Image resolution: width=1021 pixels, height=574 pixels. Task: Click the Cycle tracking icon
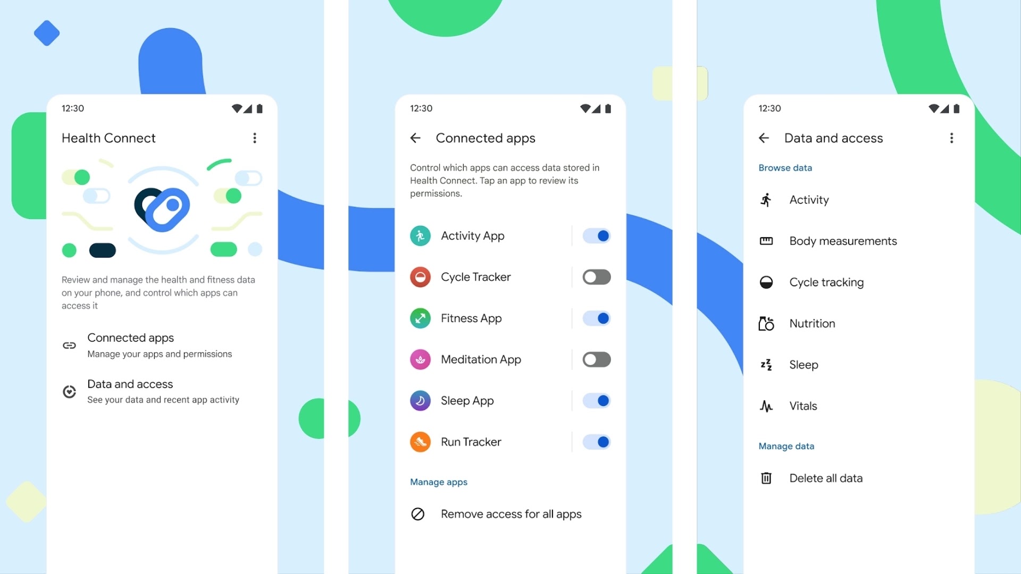pyautogui.click(x=766, y=282)
